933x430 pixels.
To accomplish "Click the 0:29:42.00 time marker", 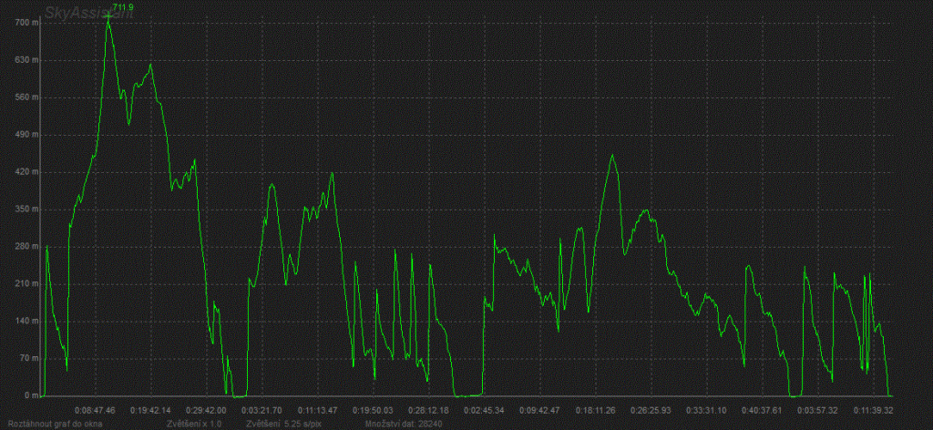I will [x=204, y=410].
